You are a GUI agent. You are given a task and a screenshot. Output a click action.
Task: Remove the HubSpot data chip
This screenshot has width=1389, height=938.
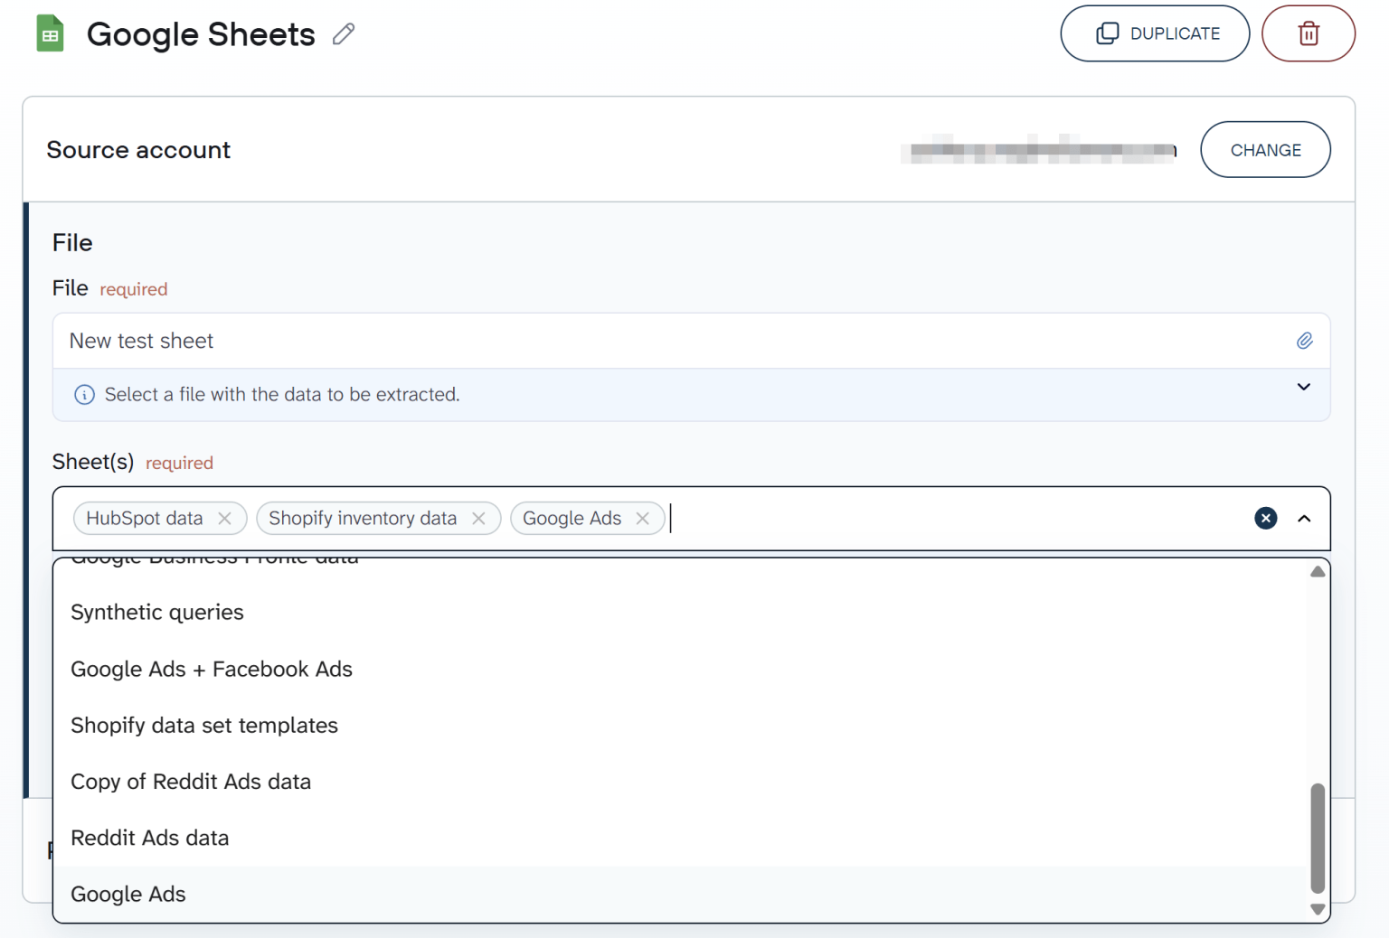tap(225, 519)
